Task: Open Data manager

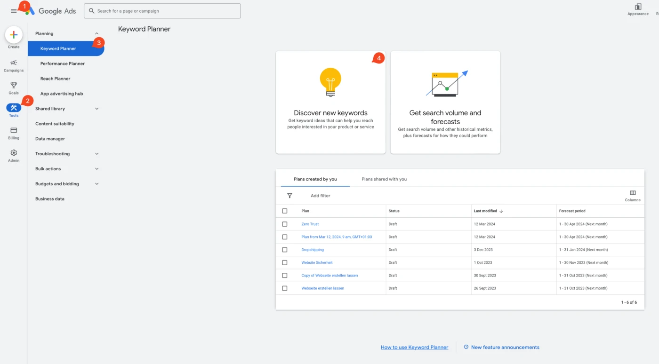Action: [50, 139]
